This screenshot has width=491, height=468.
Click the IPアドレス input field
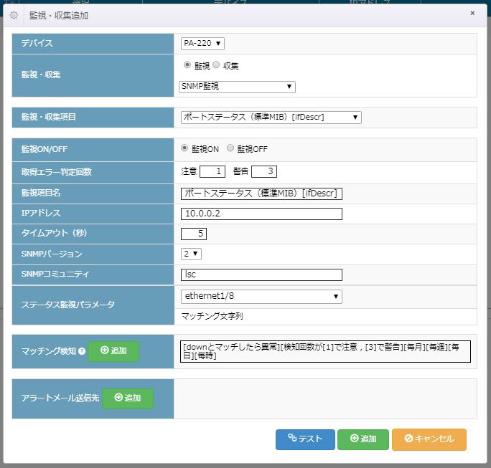click(x=261, y=214)
